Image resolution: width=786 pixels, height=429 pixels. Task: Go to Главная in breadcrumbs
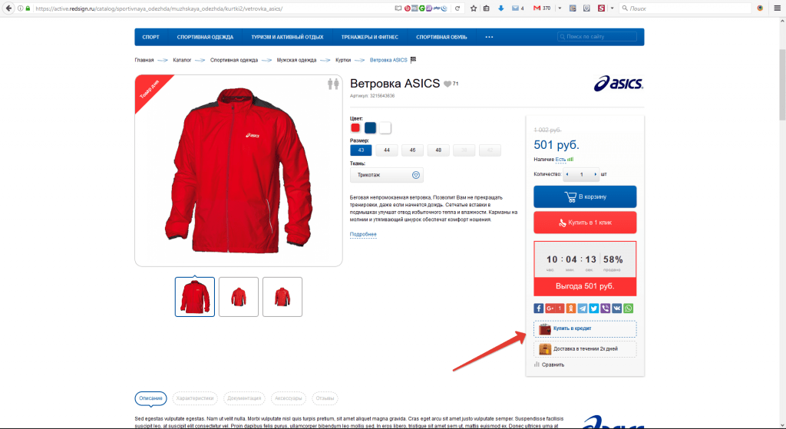click(x=144, y=60)
